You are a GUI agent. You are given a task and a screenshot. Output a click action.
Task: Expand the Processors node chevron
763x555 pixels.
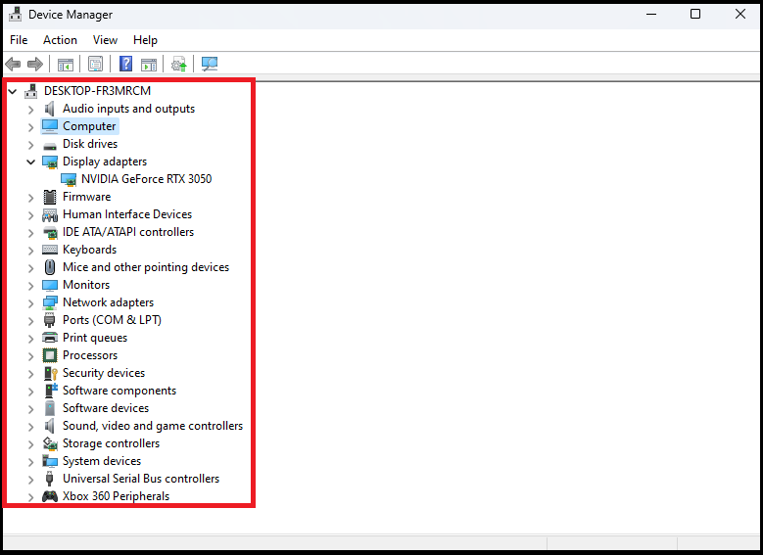[x=30, y=356]
